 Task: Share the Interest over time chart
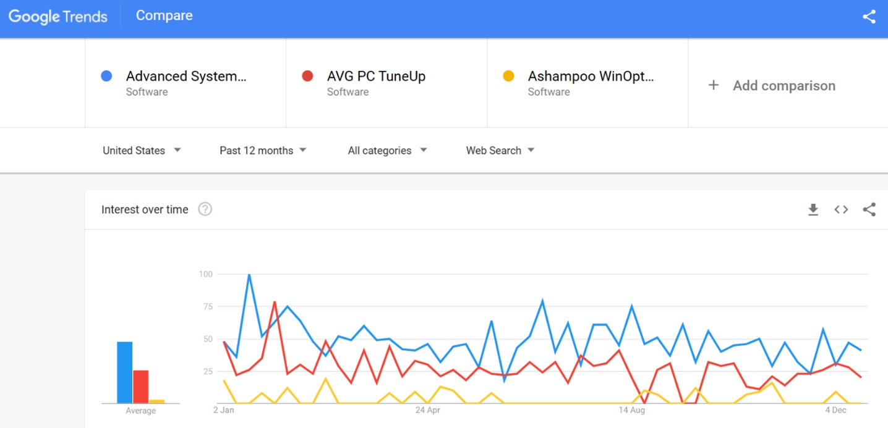click(x=869, y=210)
